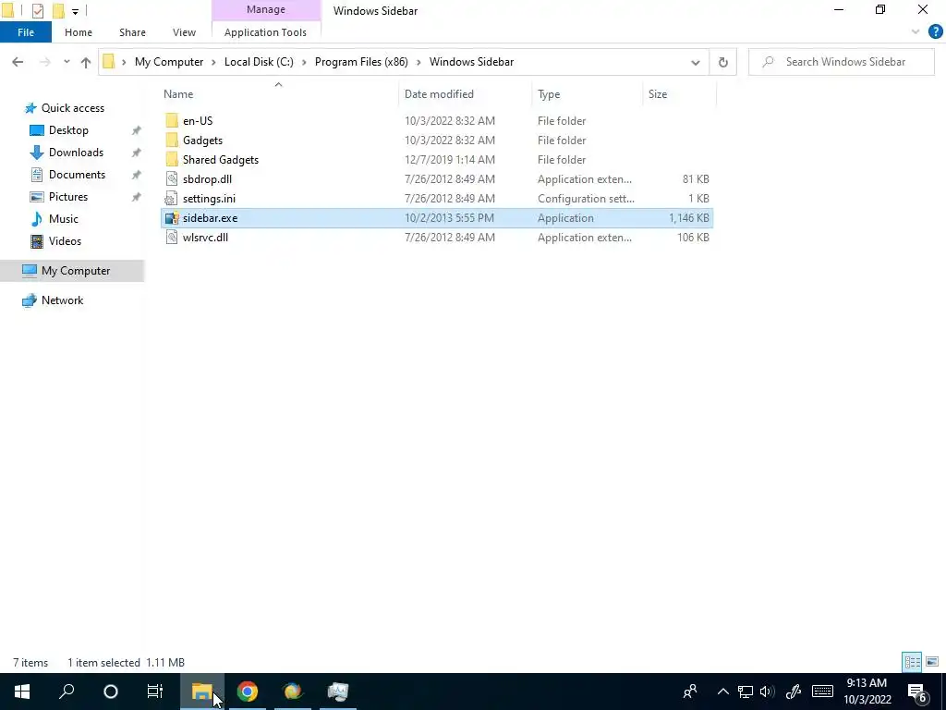
Task: Click the Forward navigation arrow
Action: point(44,62)
